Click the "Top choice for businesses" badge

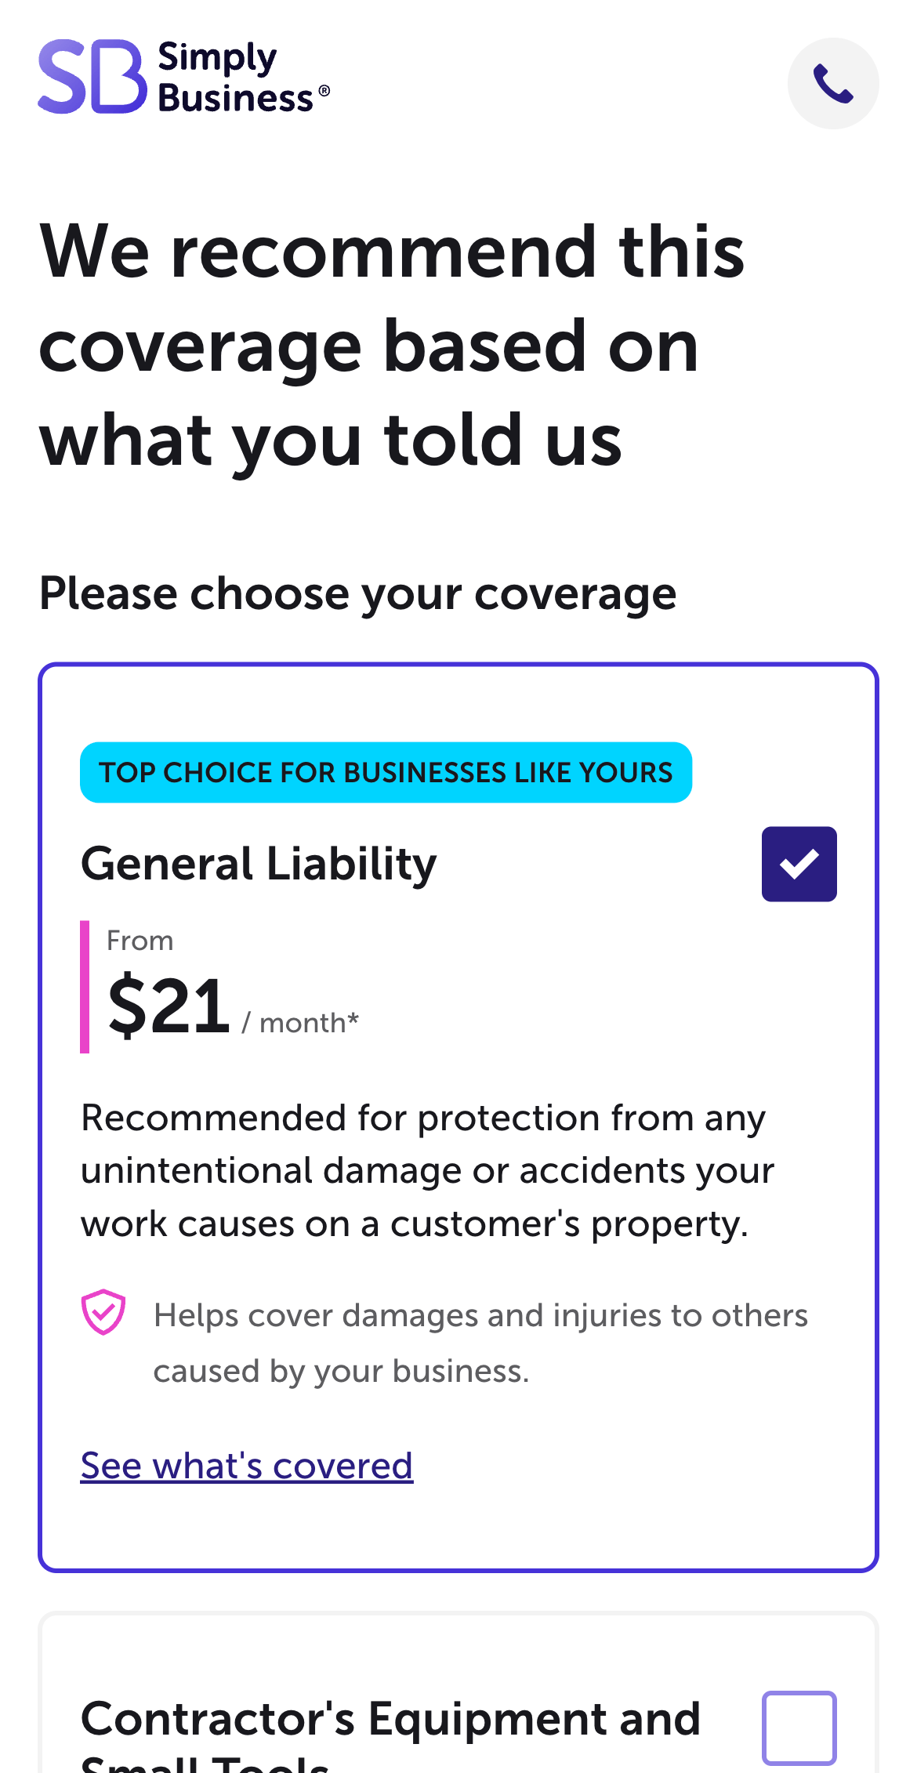point(386,772)
